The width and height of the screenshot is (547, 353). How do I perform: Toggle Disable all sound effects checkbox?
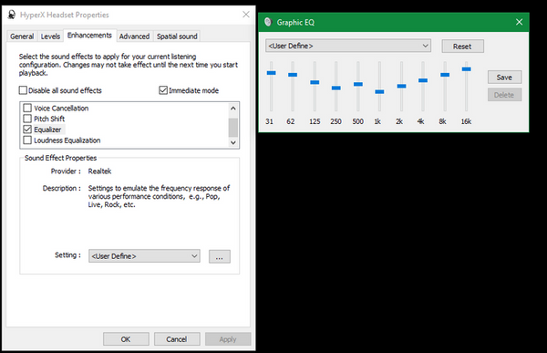tap(23, 90)
